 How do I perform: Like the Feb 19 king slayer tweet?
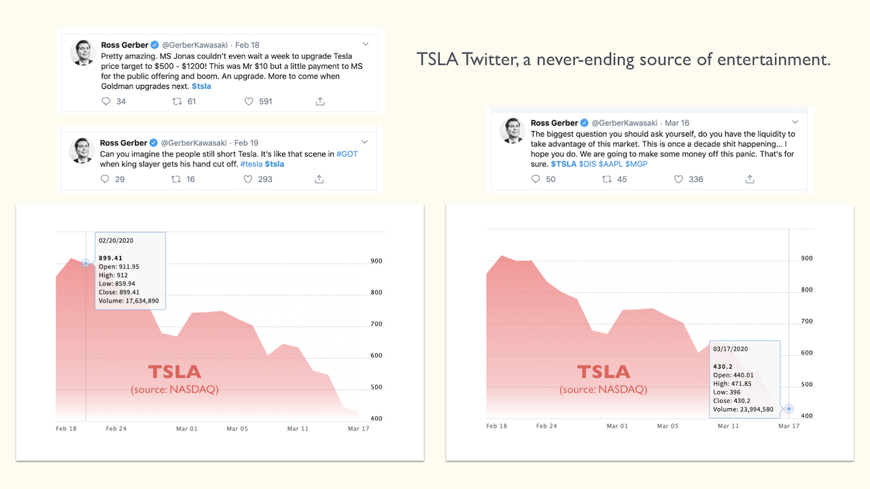[x=249, y=179]
